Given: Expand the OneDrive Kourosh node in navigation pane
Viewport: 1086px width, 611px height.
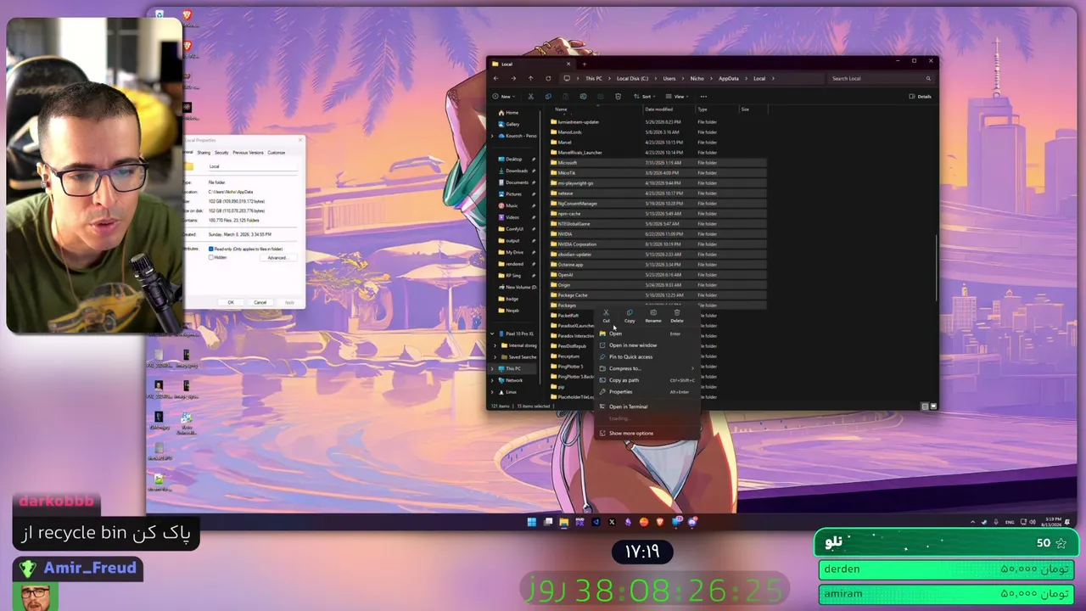Looking at the screenshot, I should tap(492, 136).
